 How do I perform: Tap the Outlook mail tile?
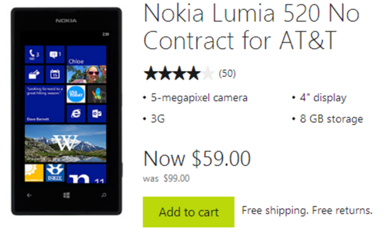tap(97, 114)
